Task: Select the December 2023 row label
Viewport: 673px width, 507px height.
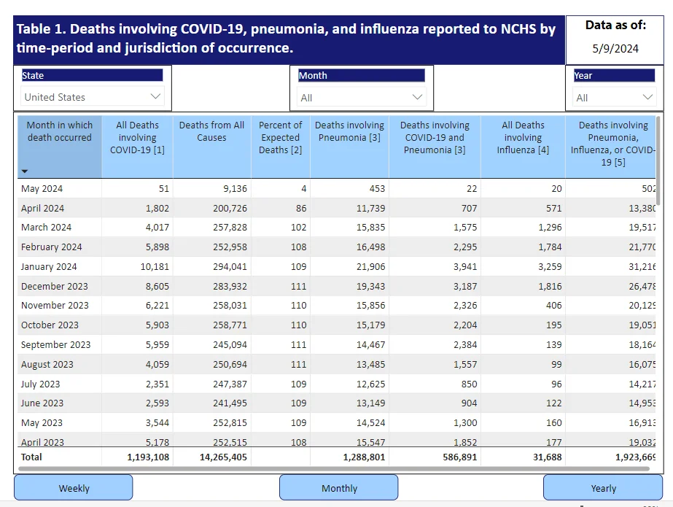Action: click(55, 287)
